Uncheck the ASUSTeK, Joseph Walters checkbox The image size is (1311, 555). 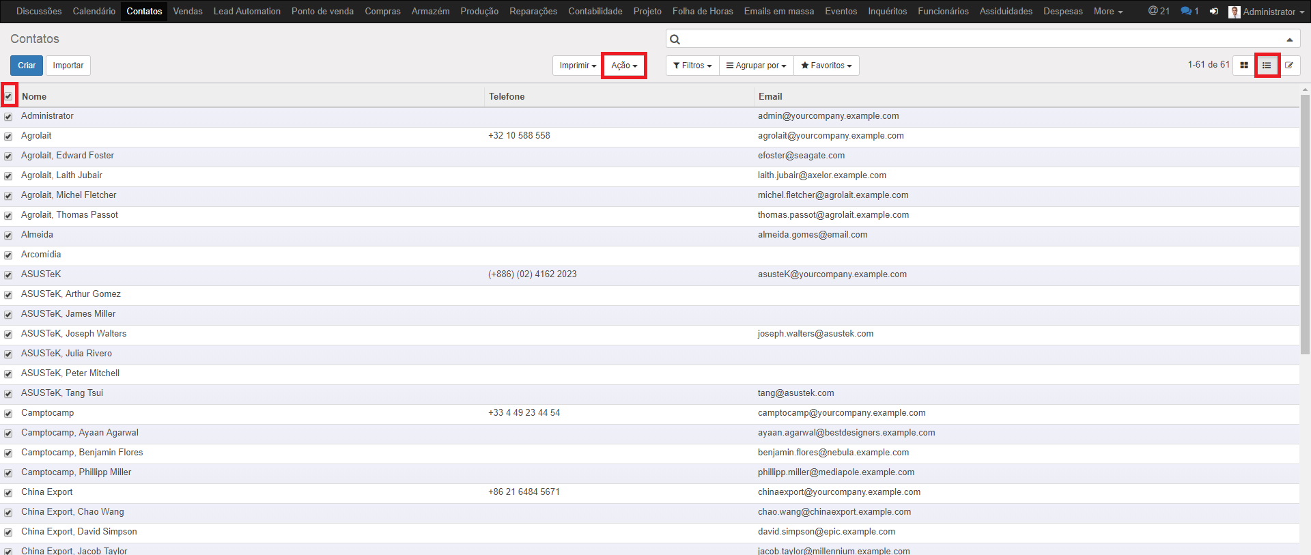click(8, 335)
